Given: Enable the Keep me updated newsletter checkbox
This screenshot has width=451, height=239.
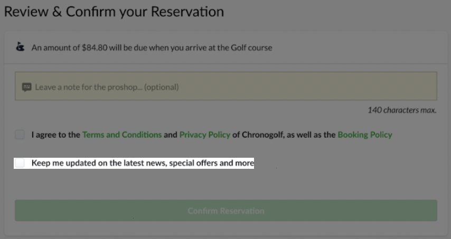Looking at the screenshot, I should (x=20, y=163).
